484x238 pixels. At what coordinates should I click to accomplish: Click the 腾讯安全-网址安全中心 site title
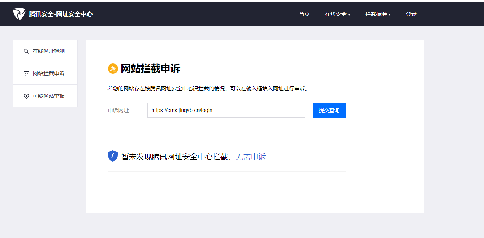[x=61, y=14]
